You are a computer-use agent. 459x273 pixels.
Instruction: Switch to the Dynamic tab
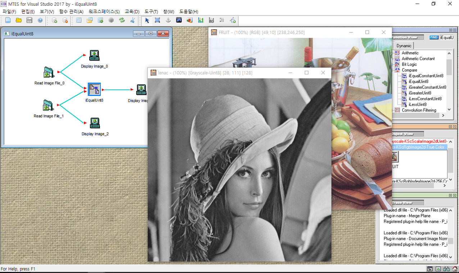tap(404, 46)
